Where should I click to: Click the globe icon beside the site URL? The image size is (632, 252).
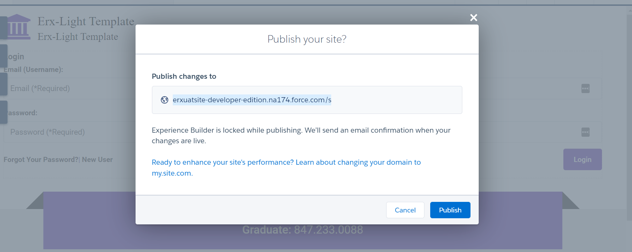(x=165, y=100)
